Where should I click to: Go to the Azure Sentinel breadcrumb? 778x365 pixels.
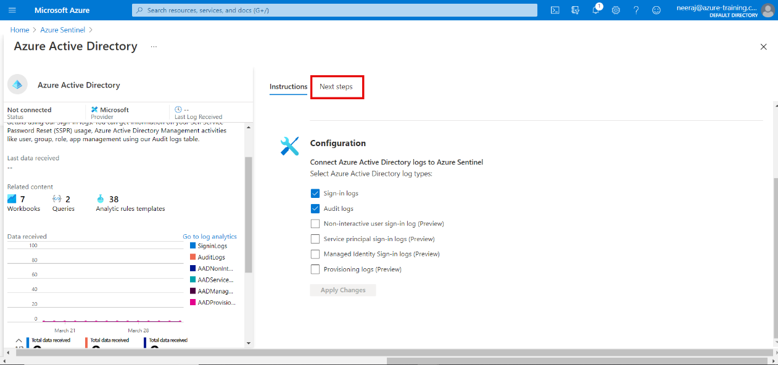point(63,30)
